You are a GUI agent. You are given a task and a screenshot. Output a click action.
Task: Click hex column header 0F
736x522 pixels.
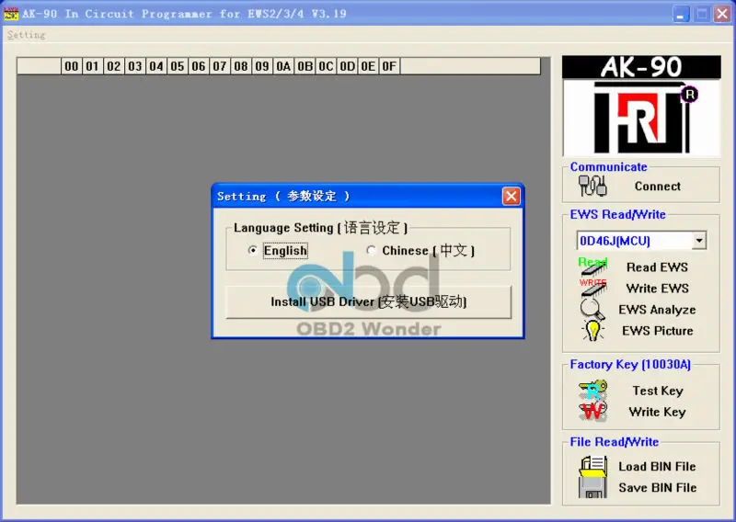(x=389, y=66)
